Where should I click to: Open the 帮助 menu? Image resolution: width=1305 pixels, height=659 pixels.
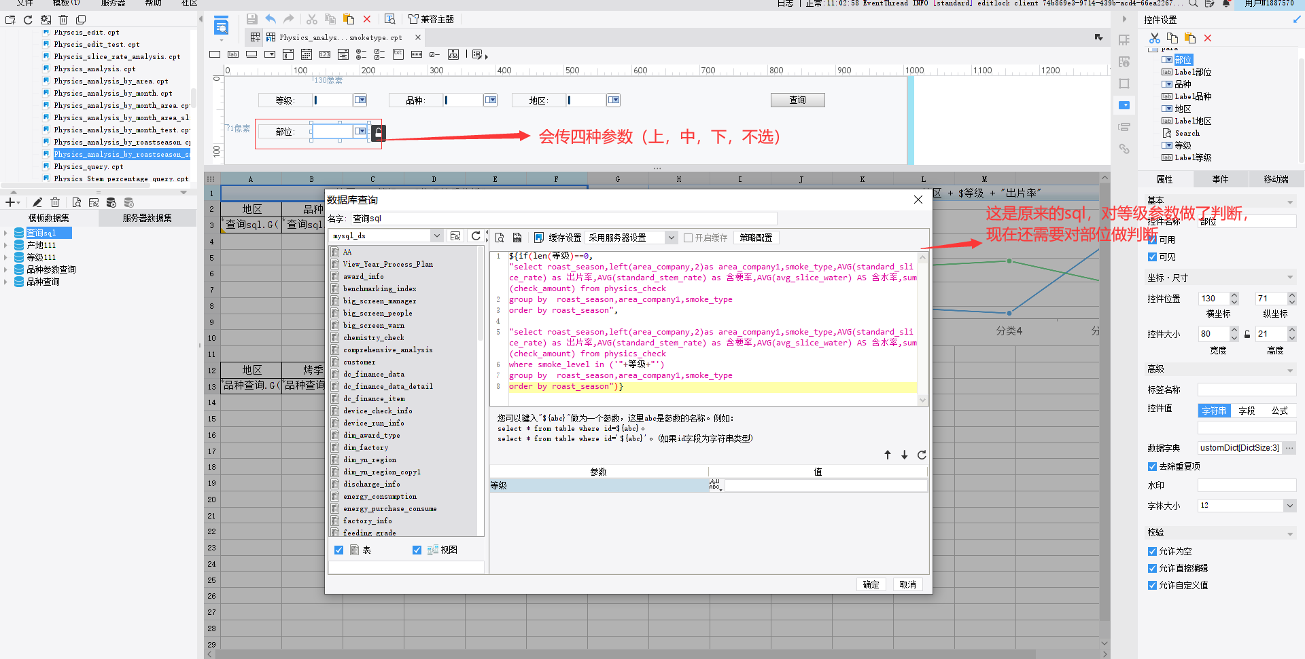[154, 3]
